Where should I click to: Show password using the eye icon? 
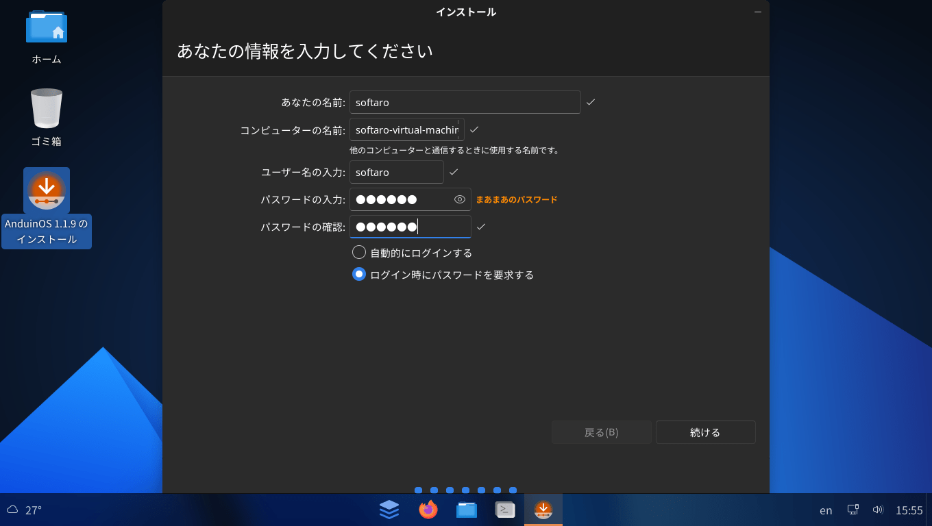pos(460,199)
